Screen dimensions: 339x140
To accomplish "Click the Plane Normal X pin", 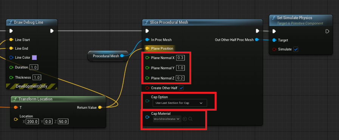I will point(147,58).
